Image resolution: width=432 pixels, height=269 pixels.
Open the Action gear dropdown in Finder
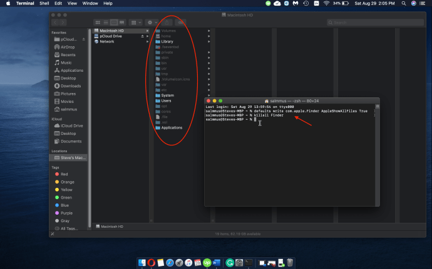point(152,22)
